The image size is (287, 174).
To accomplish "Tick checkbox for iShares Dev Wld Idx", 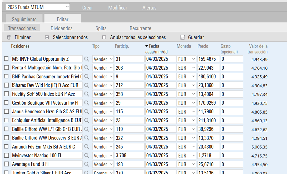I will pos(6,85).
